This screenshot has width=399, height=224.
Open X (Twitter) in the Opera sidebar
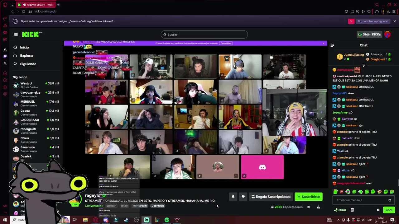(5, 63)
